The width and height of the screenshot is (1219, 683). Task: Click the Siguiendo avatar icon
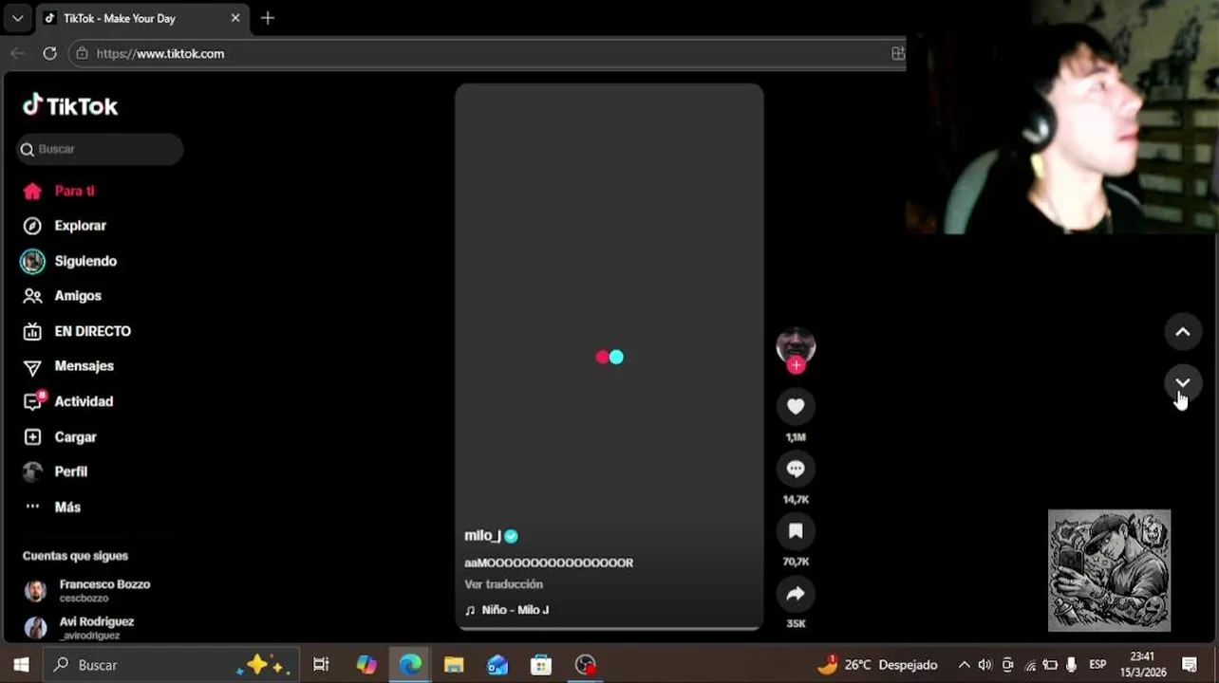(x=32, y=261)
